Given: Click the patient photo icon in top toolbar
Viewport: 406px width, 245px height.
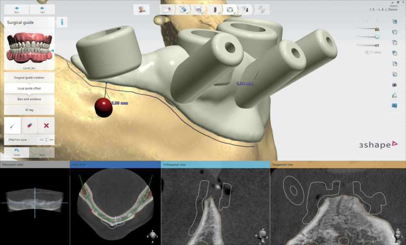Looking at the screenshot, I should coord(141,10).
